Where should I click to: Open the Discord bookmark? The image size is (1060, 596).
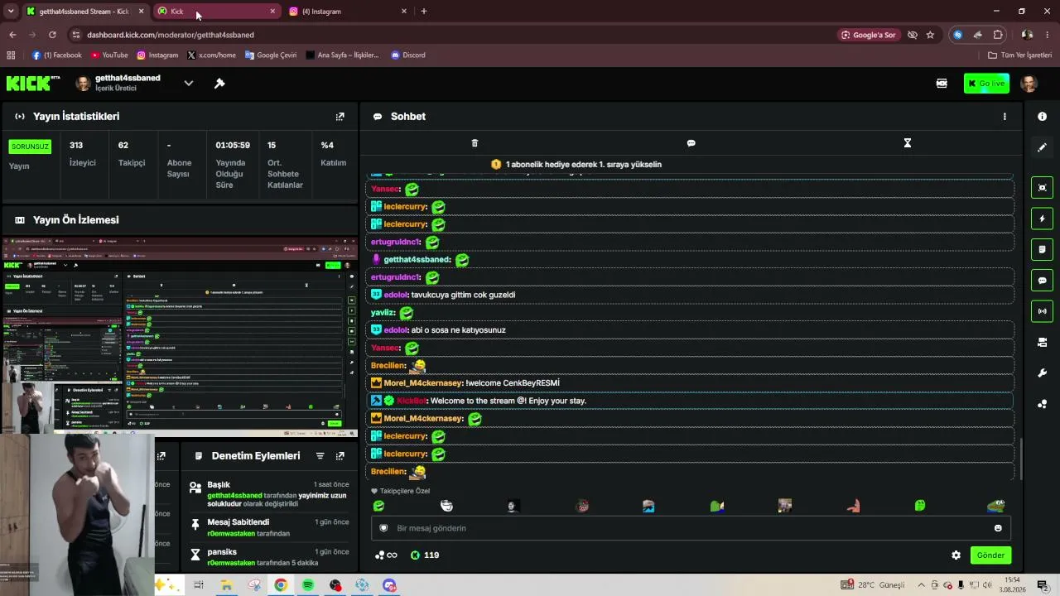pyautogui.click(x=407, y=55)
